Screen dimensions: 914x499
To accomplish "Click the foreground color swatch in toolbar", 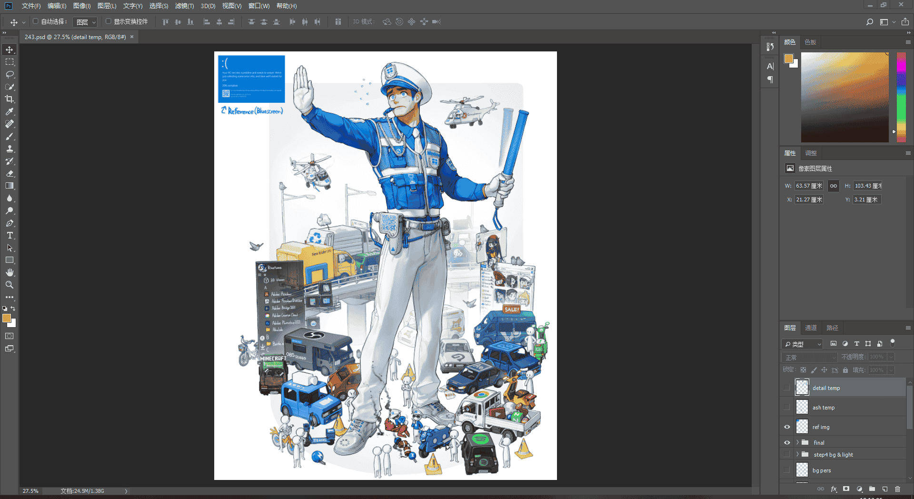I will [x=7, y=319].
